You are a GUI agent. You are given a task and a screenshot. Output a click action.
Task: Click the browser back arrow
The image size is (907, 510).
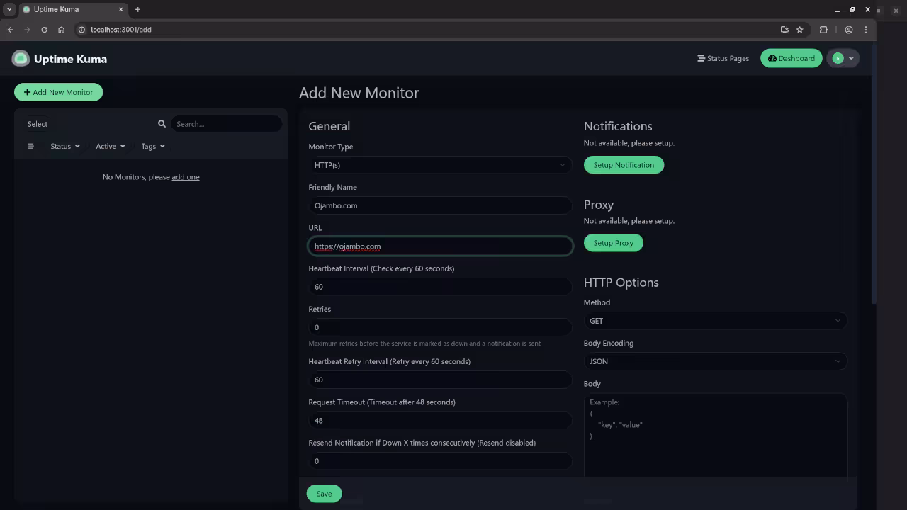tap(10, 30)
